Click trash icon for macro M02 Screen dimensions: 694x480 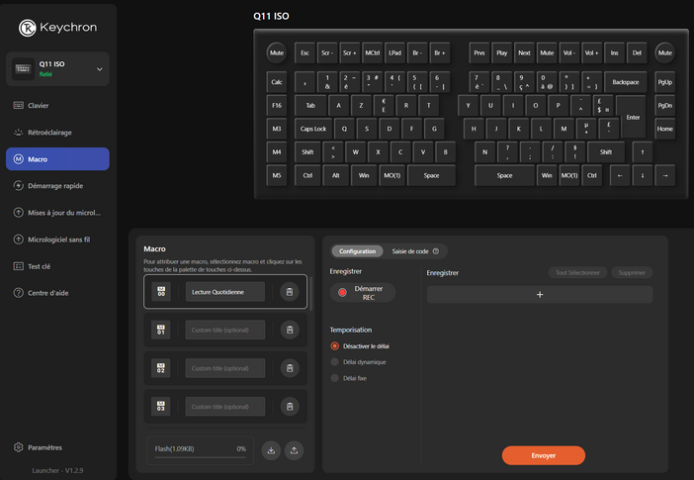pos(290,368)
